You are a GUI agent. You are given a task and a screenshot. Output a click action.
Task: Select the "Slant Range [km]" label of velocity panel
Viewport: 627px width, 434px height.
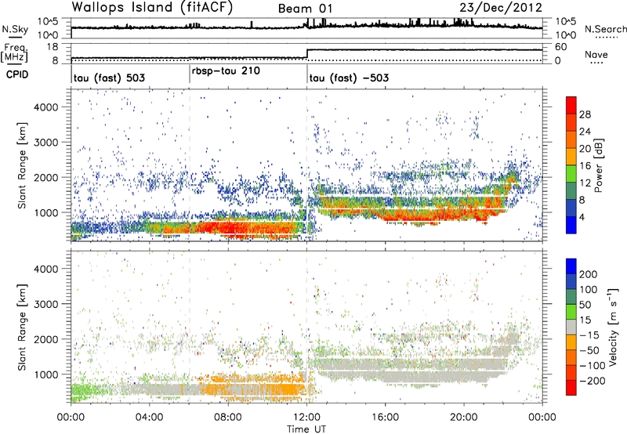[22, 327]
